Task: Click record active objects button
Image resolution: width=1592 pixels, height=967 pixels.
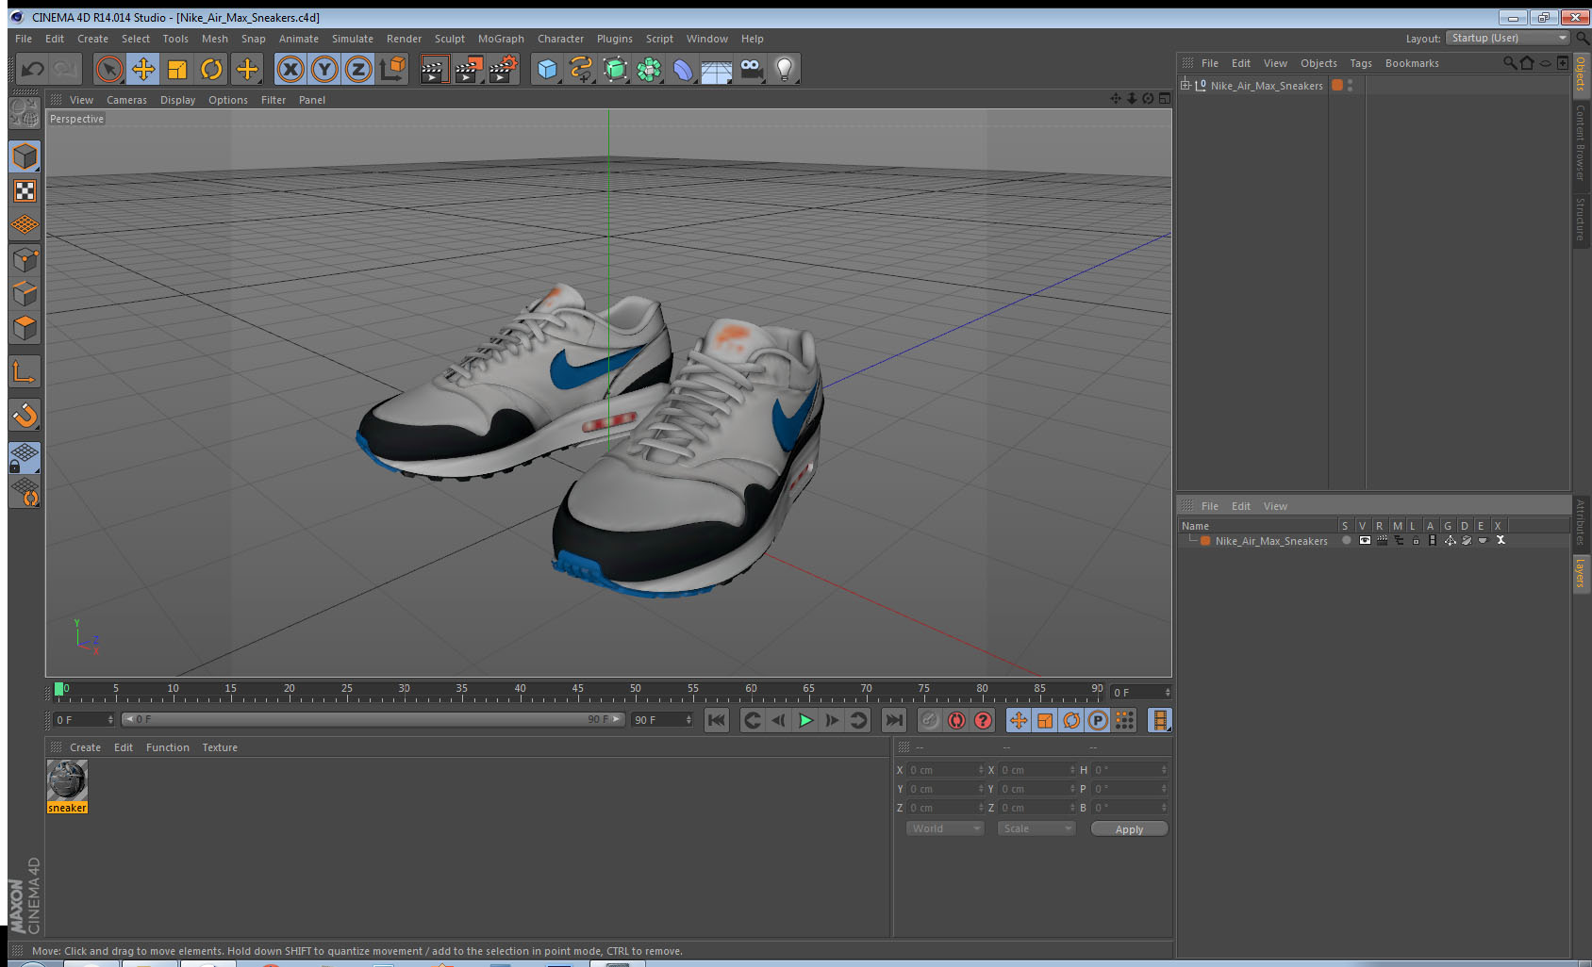Action: 930,720
